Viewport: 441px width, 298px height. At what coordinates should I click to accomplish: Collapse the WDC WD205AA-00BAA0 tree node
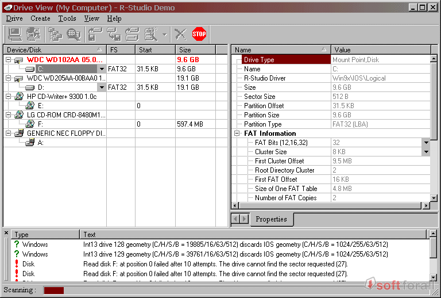pos(9,78)
